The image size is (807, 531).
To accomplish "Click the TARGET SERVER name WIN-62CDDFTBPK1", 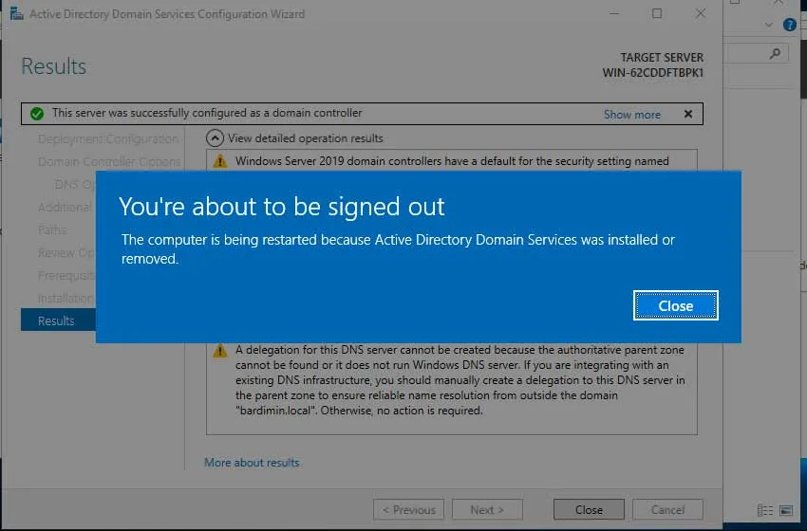I will click(x=652, y=72).
